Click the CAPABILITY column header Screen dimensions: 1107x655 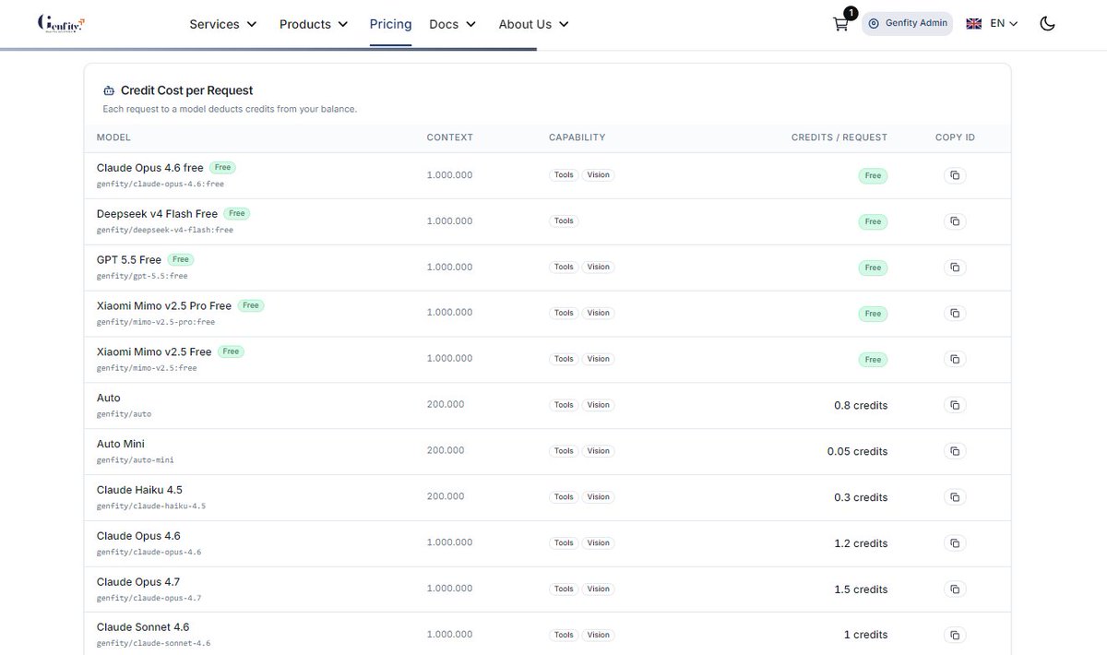point(577,137)
